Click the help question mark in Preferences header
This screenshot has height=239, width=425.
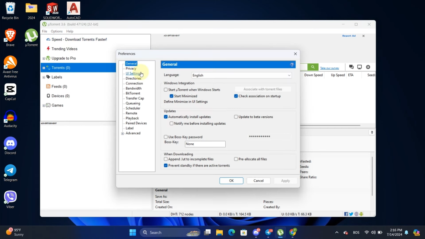292,65
